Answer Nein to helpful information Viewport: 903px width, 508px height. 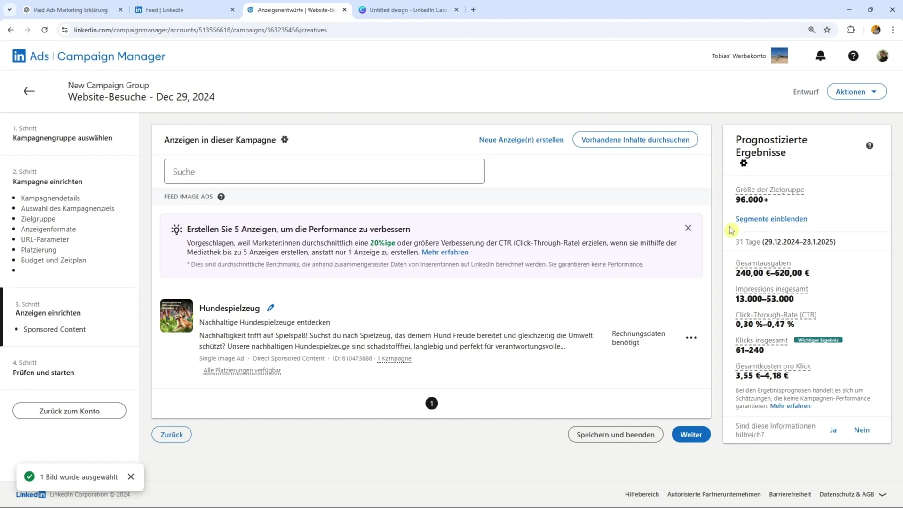click(862, 430)
